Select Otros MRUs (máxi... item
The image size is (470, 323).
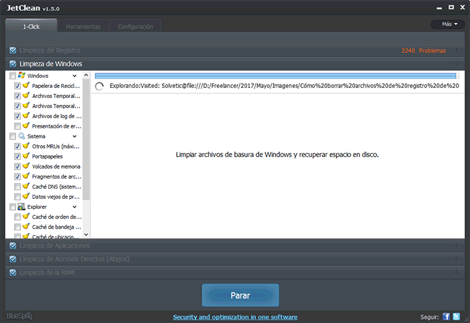click(56, 146)
